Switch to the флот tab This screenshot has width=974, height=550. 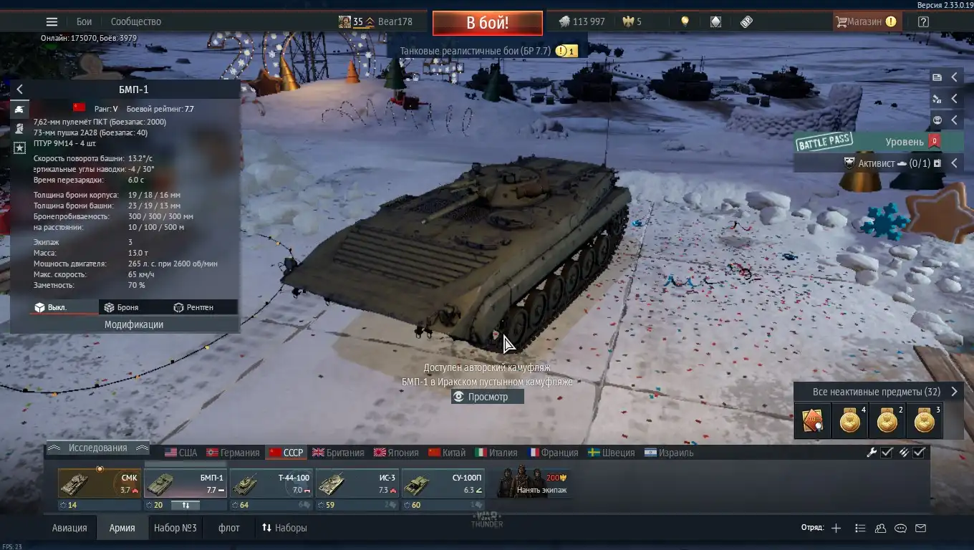pos(229,528)
